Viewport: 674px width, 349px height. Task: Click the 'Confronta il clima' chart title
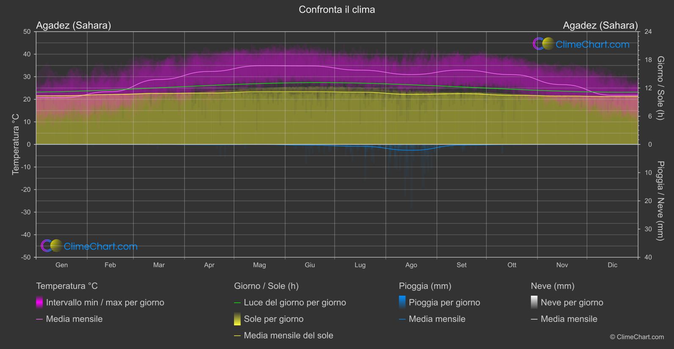(x=337, y=10)
